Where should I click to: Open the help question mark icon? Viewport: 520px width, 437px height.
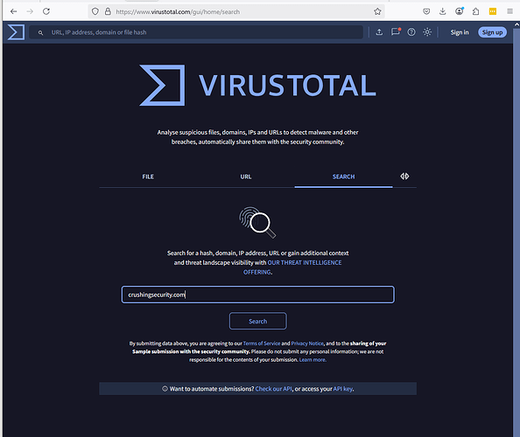click(411, 32)
